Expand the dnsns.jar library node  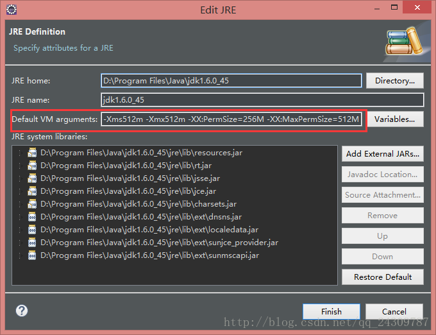pos(20,217)
